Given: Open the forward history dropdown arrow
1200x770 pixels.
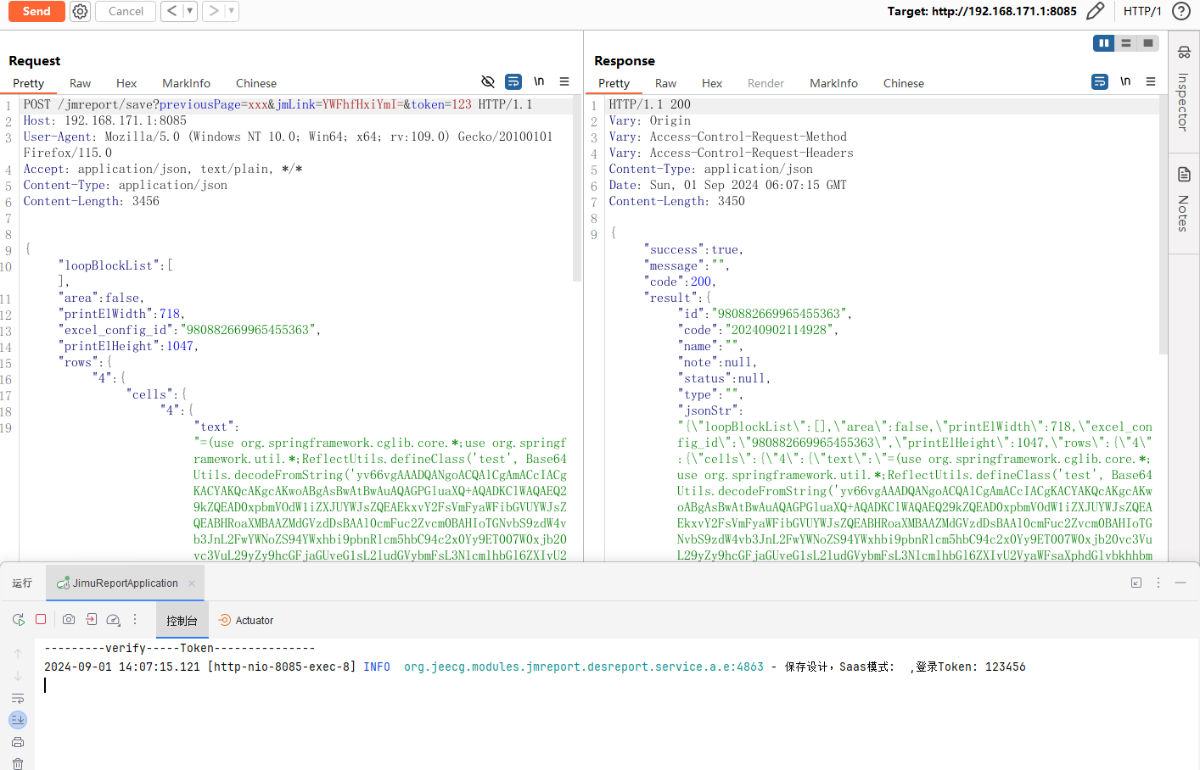Looking at the screenshot, I should coord(232,11).
